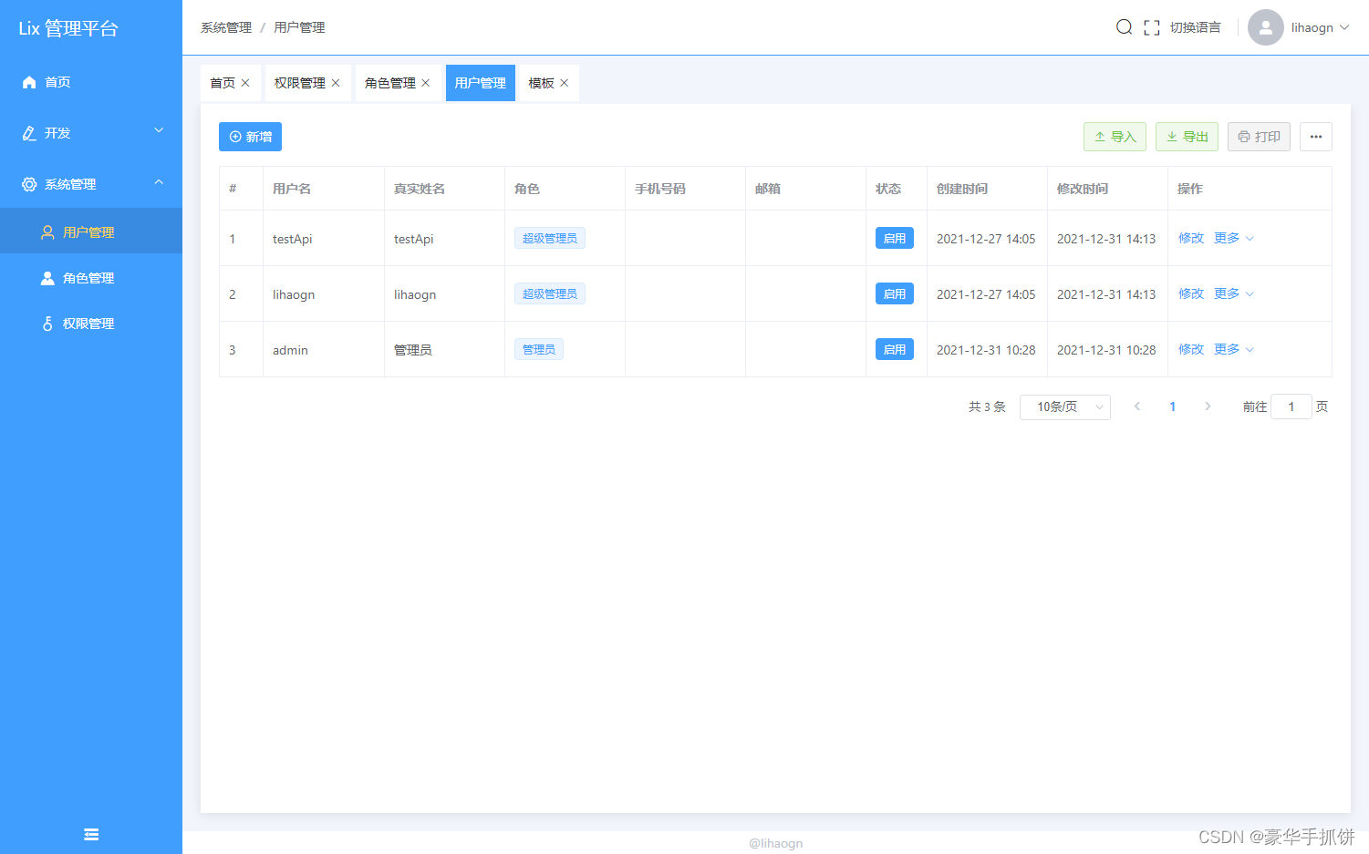Click 修改 for the admin row
The image size is (1369, 854).
click(1191, 349)
